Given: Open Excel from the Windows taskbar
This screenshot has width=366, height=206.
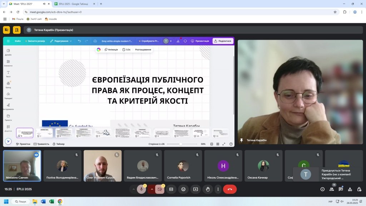Looking at the screenshot, I should pyautogui.click(x=51, y=201).
